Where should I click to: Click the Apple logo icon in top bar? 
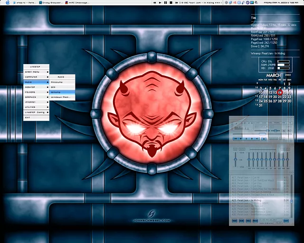8,2
